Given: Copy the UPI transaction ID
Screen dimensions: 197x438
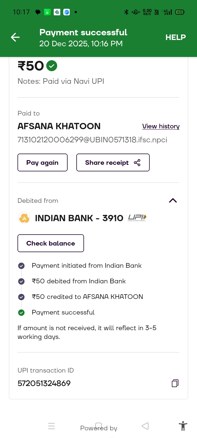Looking at the screenshot, I should point(175,383).
